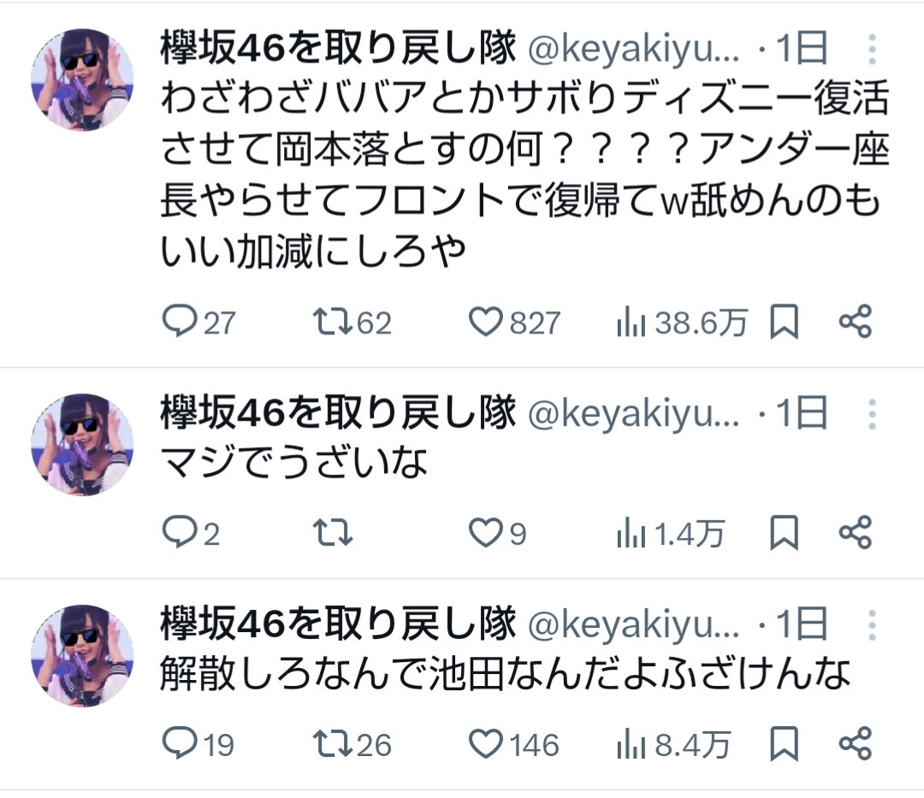Open more options menu on first tweet

[871, 51]
